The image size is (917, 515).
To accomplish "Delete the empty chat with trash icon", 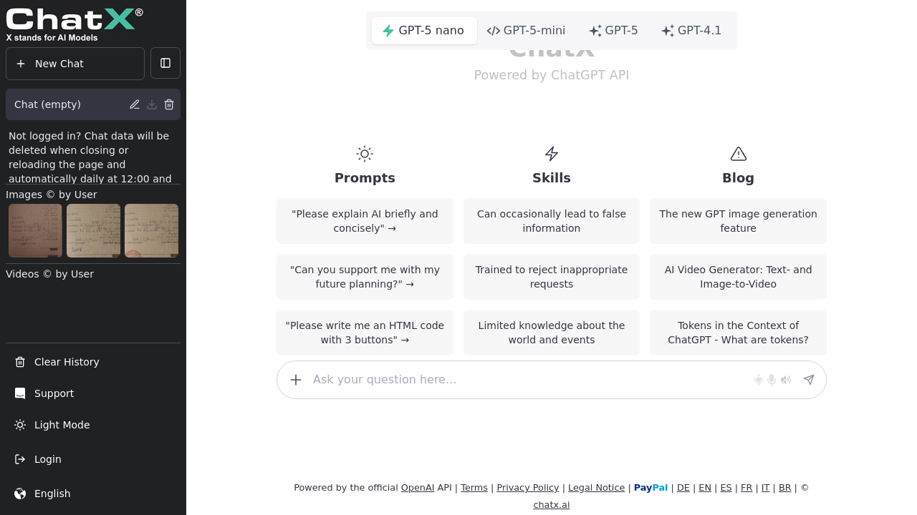I will click(169, 104).
